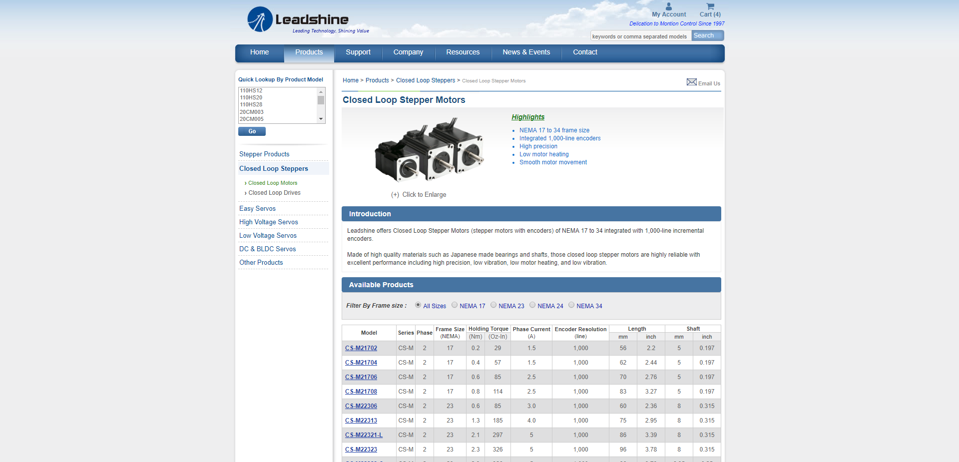
Task: Open Other Products in sidebar
Action: [261, 263]
